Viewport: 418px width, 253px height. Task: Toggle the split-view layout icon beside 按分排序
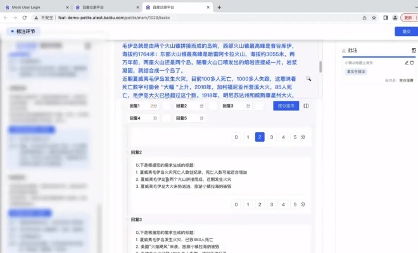(x=306, y=106)
